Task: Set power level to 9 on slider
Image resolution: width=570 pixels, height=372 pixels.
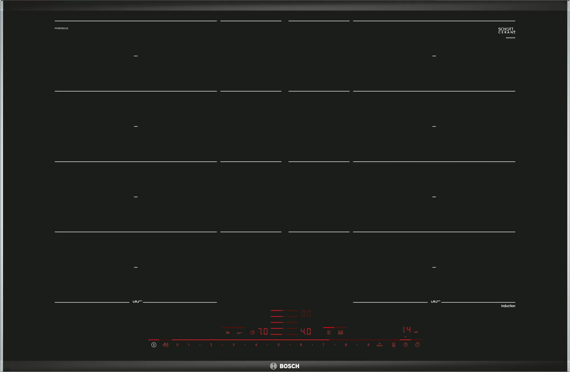Action: click(x=368, y=345)
